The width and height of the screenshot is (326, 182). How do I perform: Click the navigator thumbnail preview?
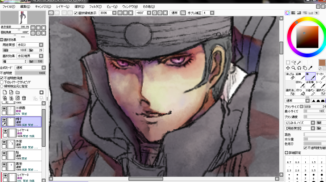[x=23, y=17]
